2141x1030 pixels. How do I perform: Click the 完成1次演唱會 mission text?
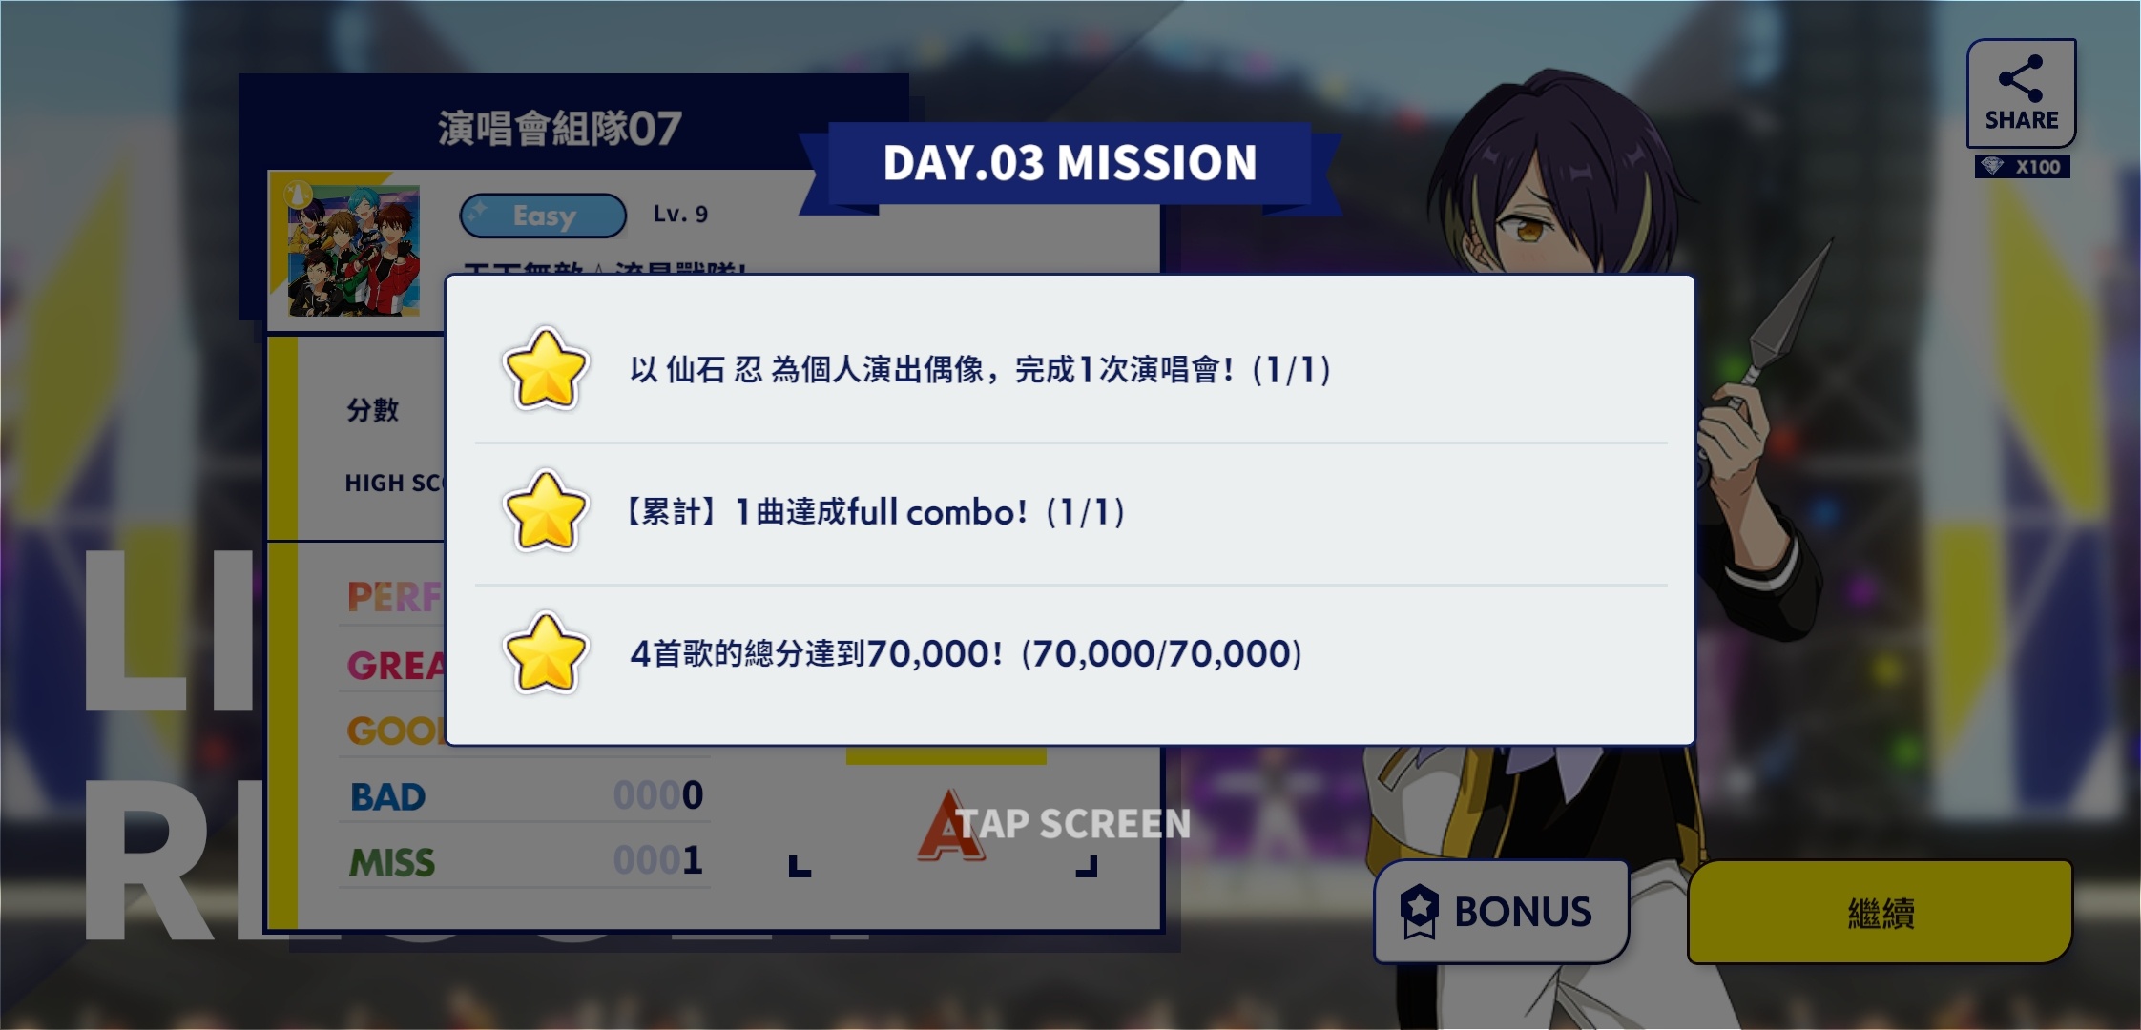[981, 369]
